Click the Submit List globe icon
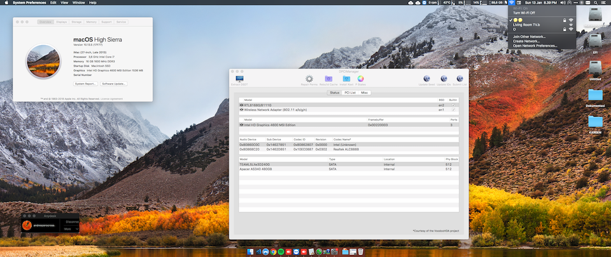This screenshot has width=611, height=257. pyautogui.click(x=460, y=79)
